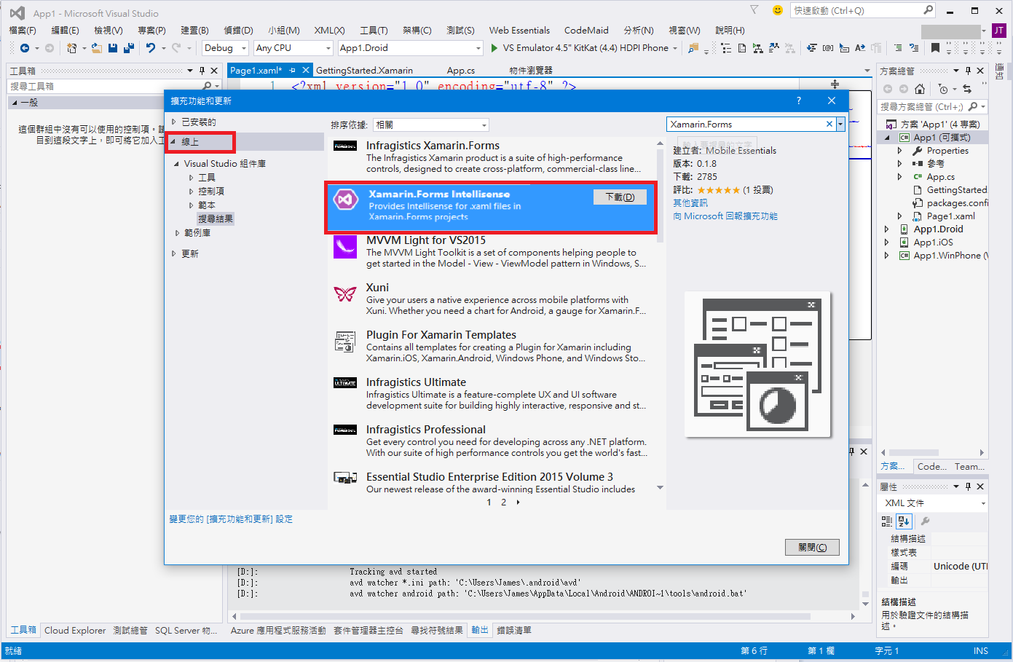
Task: Click the Open File folder icon
Action: [x=96, y=48]
